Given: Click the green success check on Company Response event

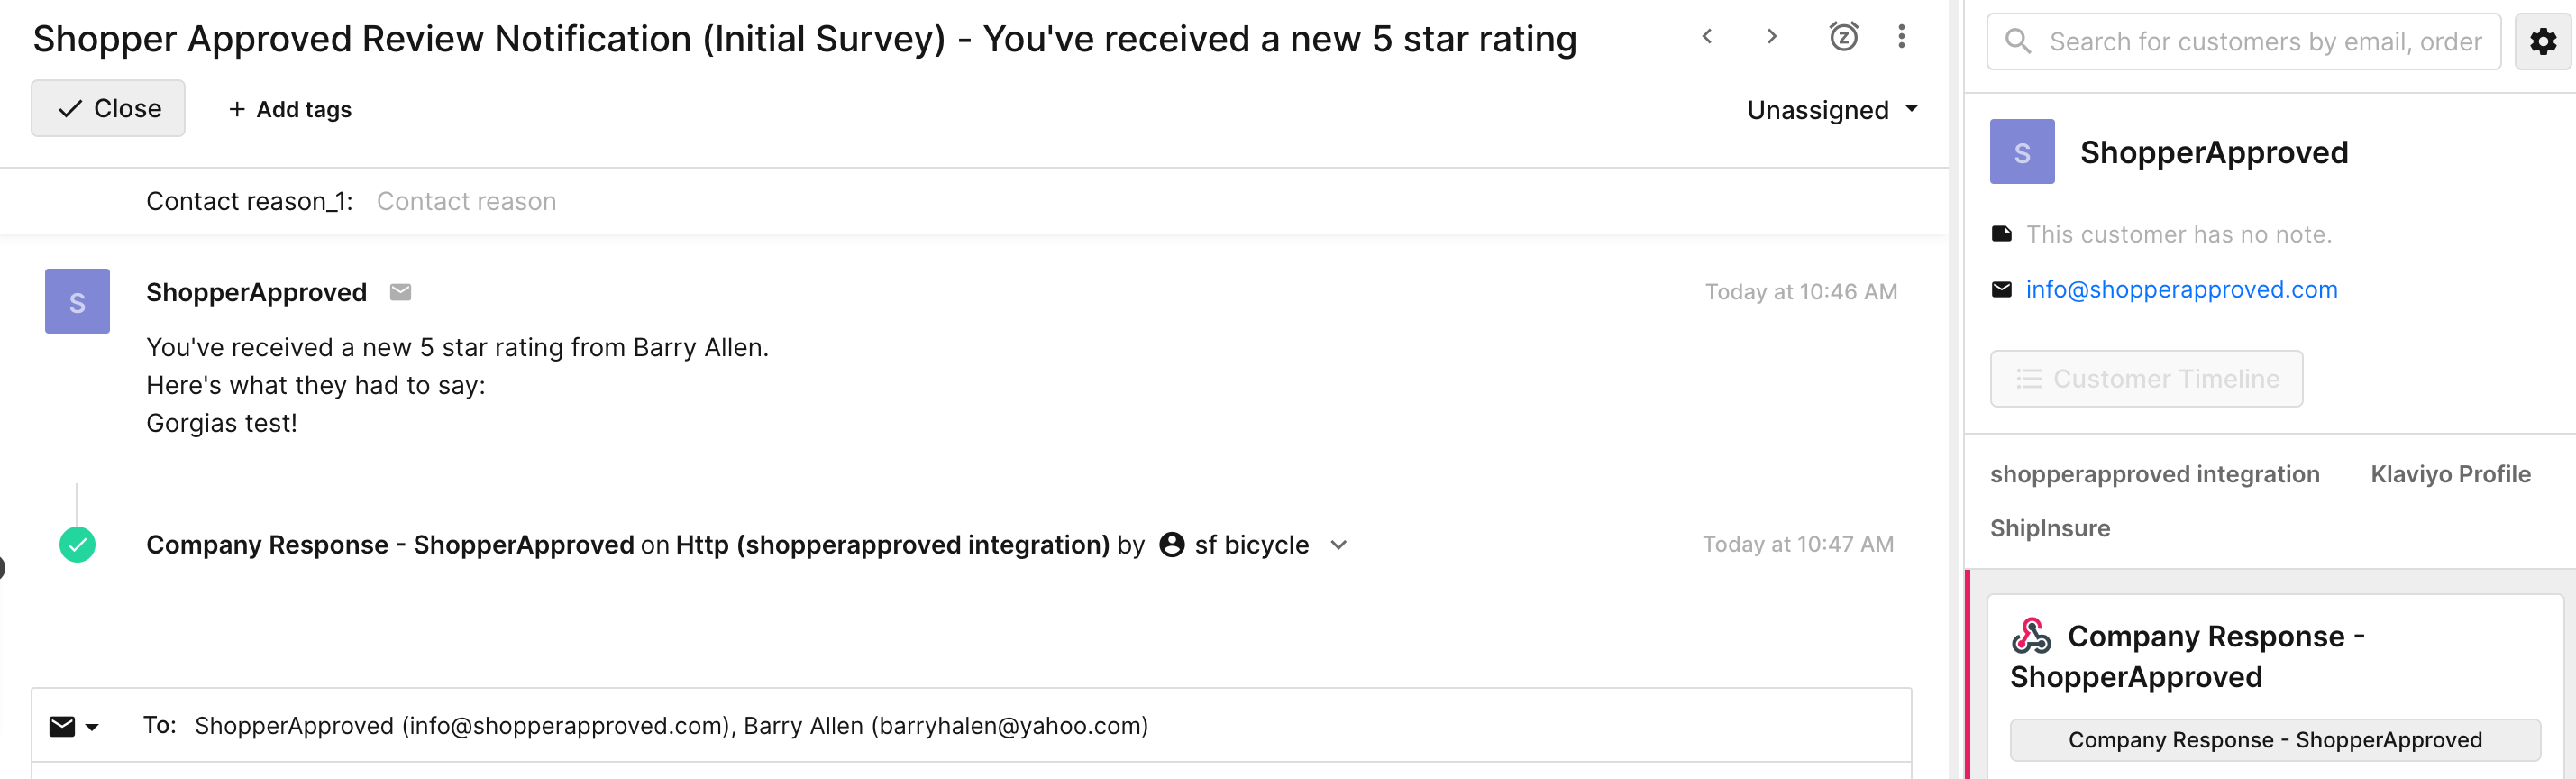Looking at the screenshot, I should pyautogui.click(x=77, y=545).
